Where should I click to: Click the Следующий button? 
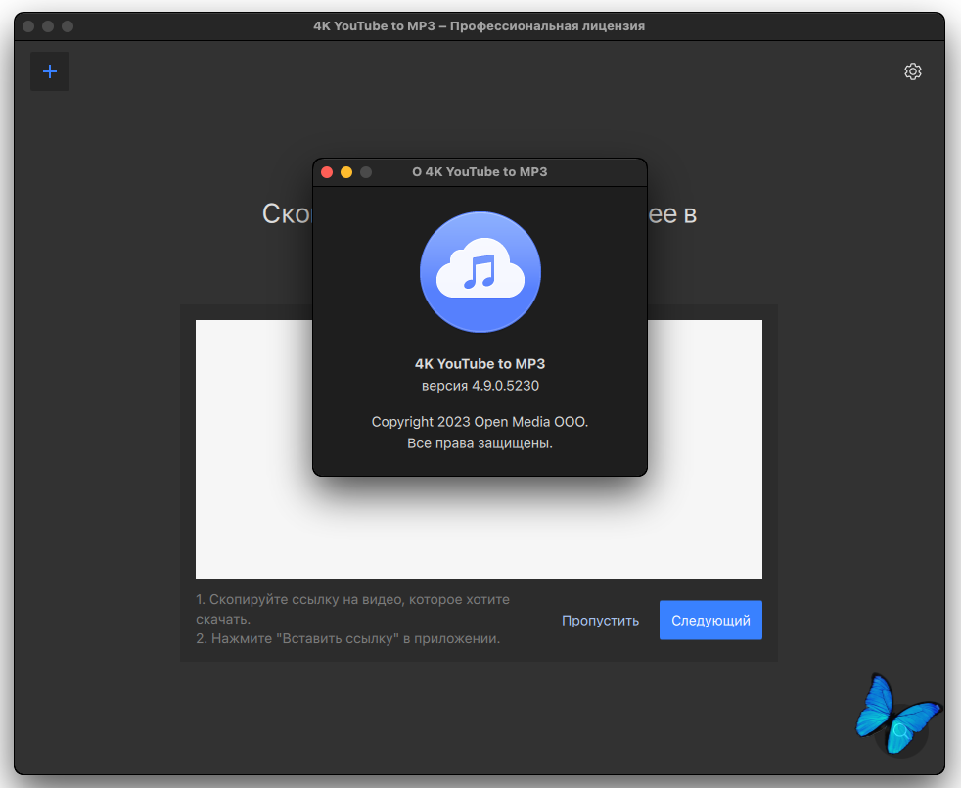click(710, 620)
